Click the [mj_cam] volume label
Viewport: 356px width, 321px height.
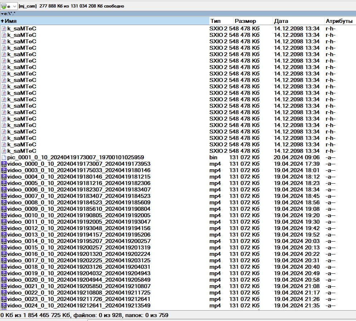pos(28,6)
